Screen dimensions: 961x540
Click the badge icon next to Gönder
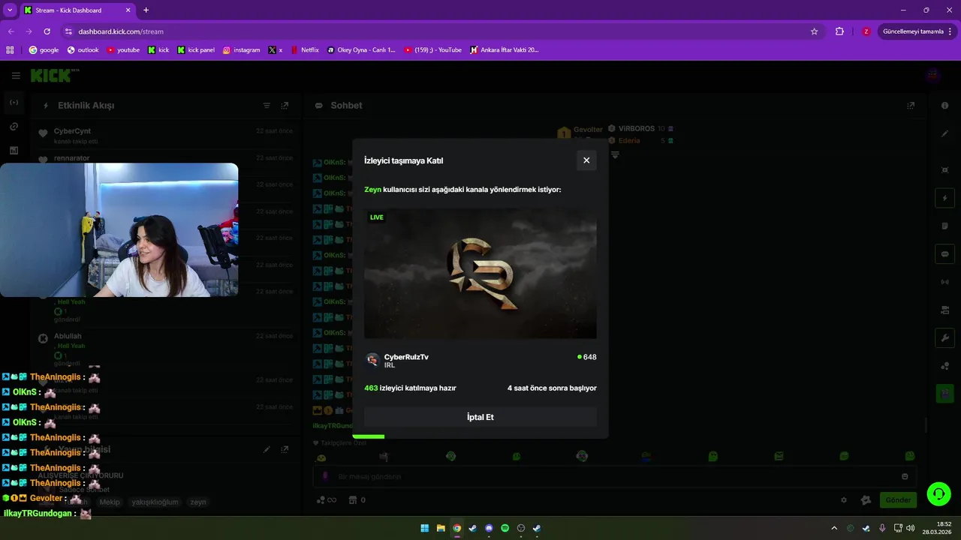[866, 499]
